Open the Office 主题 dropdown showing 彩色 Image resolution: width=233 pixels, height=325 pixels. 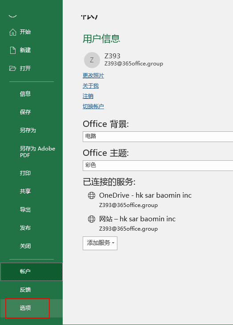coord(158,166)
